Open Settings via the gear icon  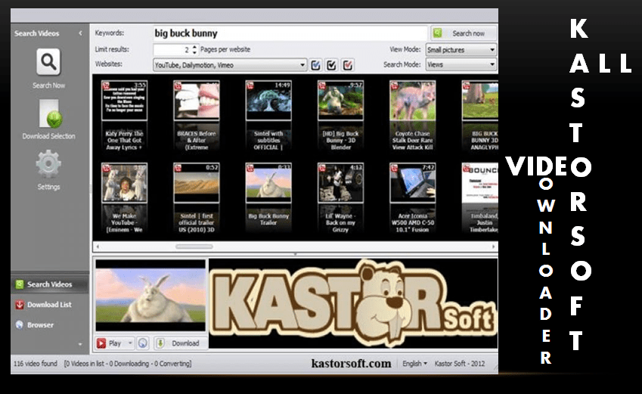click(48, 164)
